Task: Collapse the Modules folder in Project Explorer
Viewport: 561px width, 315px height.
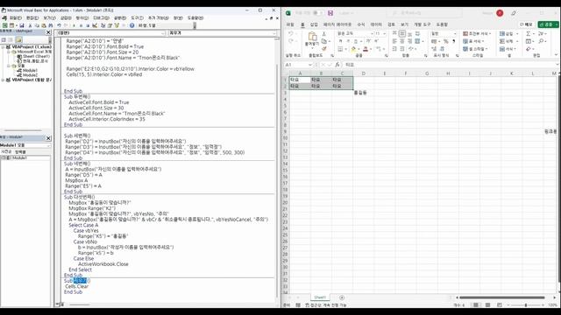Action: pos(9,66)
